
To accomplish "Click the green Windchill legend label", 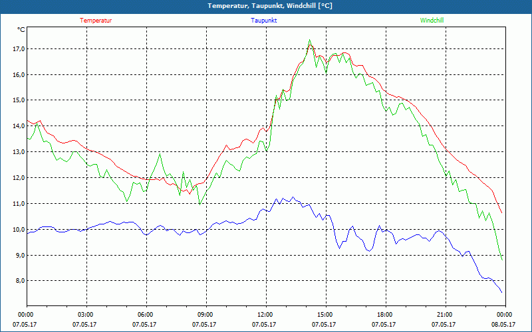I will click(x=432, y=21).
